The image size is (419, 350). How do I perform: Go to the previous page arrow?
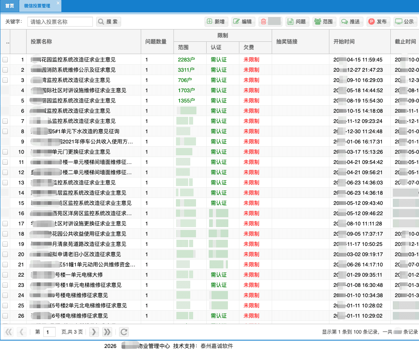[22, 332]
